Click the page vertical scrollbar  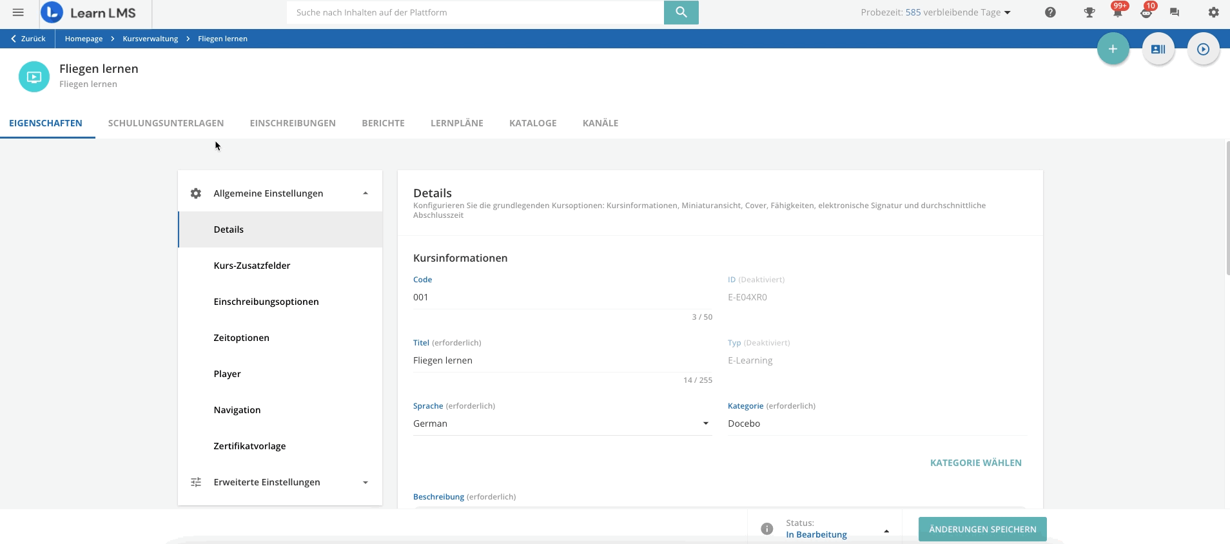pos(1227,207)
